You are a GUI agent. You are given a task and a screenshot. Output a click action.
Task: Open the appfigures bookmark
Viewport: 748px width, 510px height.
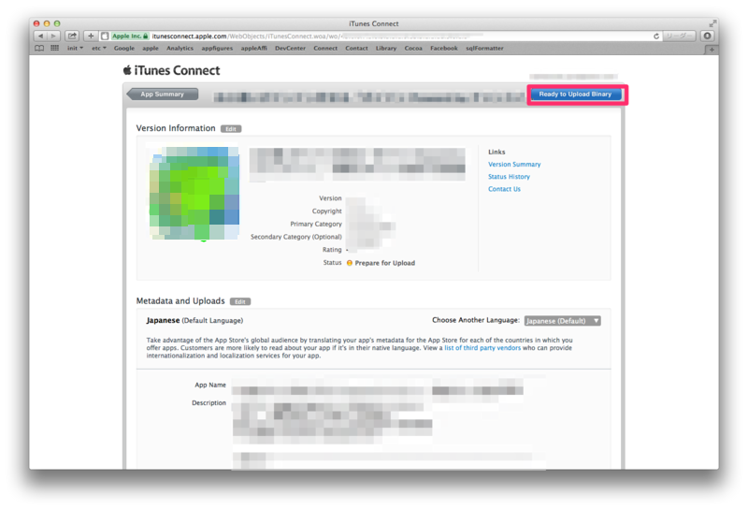point(217,49)
